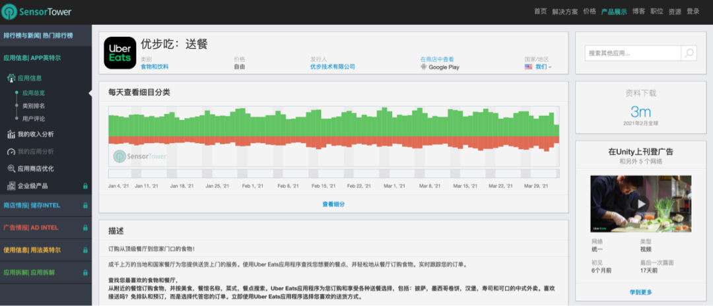Click lock icon beside 企业级产品

[85, 186]
